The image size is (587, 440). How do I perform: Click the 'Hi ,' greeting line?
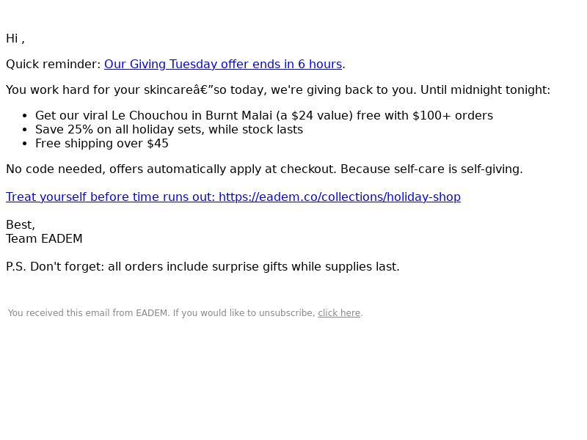click(x=15, y=39)
